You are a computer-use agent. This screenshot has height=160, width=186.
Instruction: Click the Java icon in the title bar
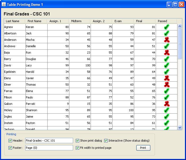[x=4, y=5]
